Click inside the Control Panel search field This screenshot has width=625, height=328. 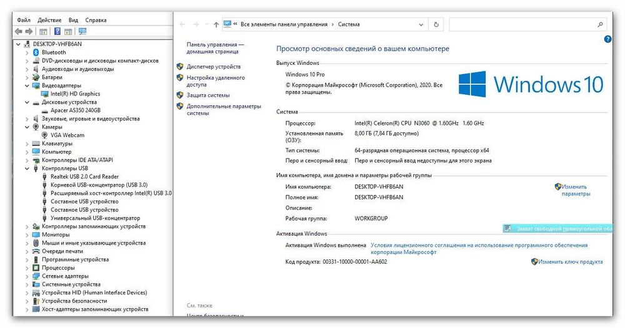pyautogui.click(x=526, y=25)
